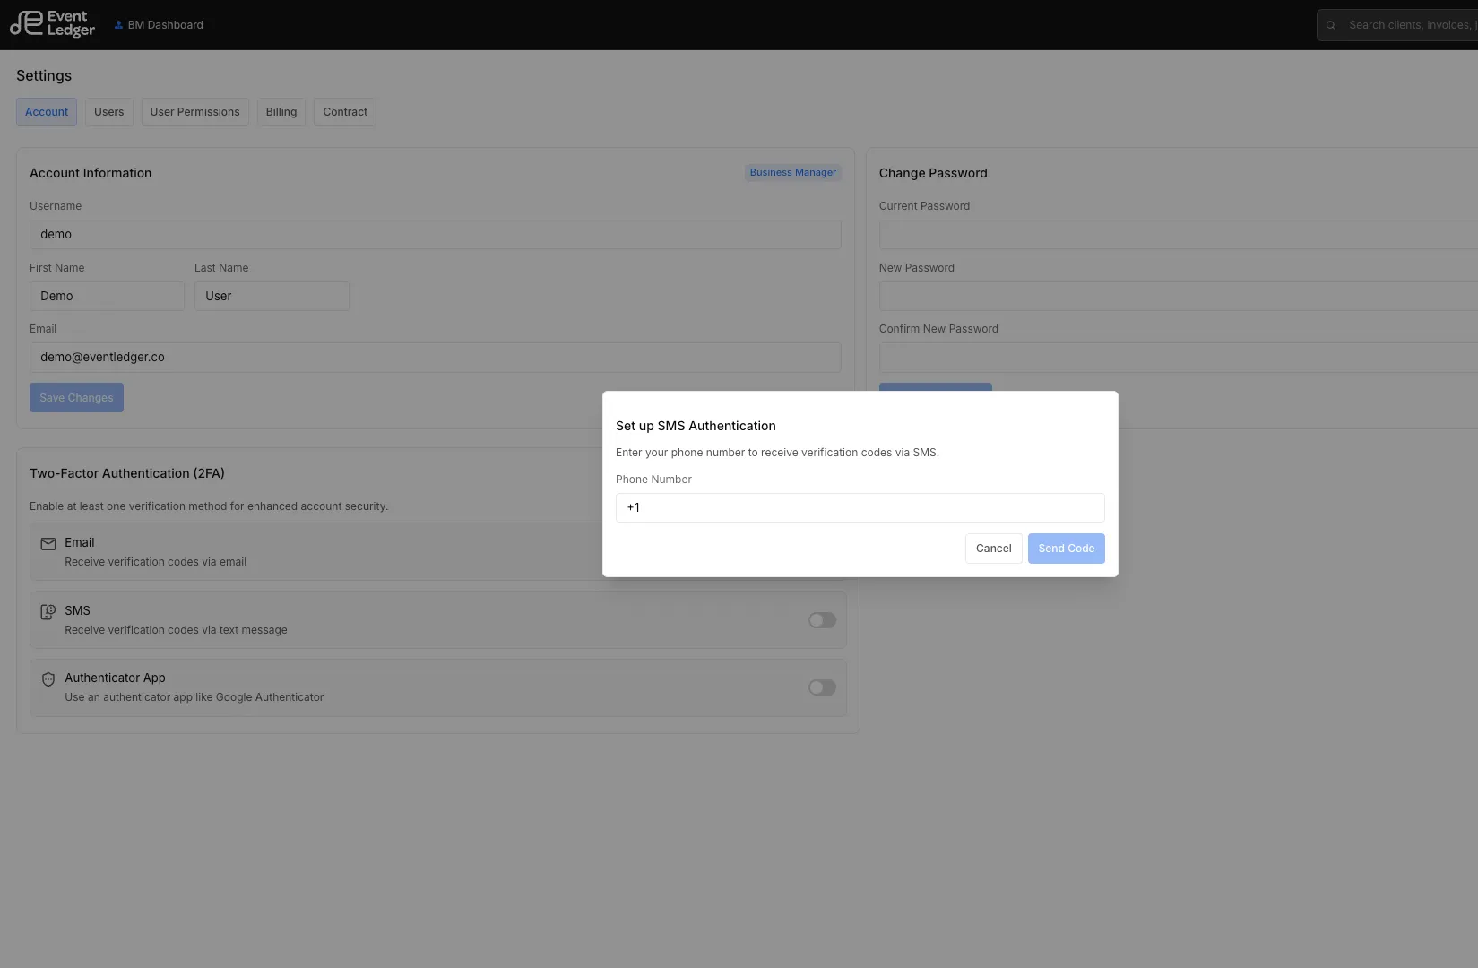The height and width of the screenshot is (968, 1478).
Task: Switch to the Account tab
Action: [47, 112]
